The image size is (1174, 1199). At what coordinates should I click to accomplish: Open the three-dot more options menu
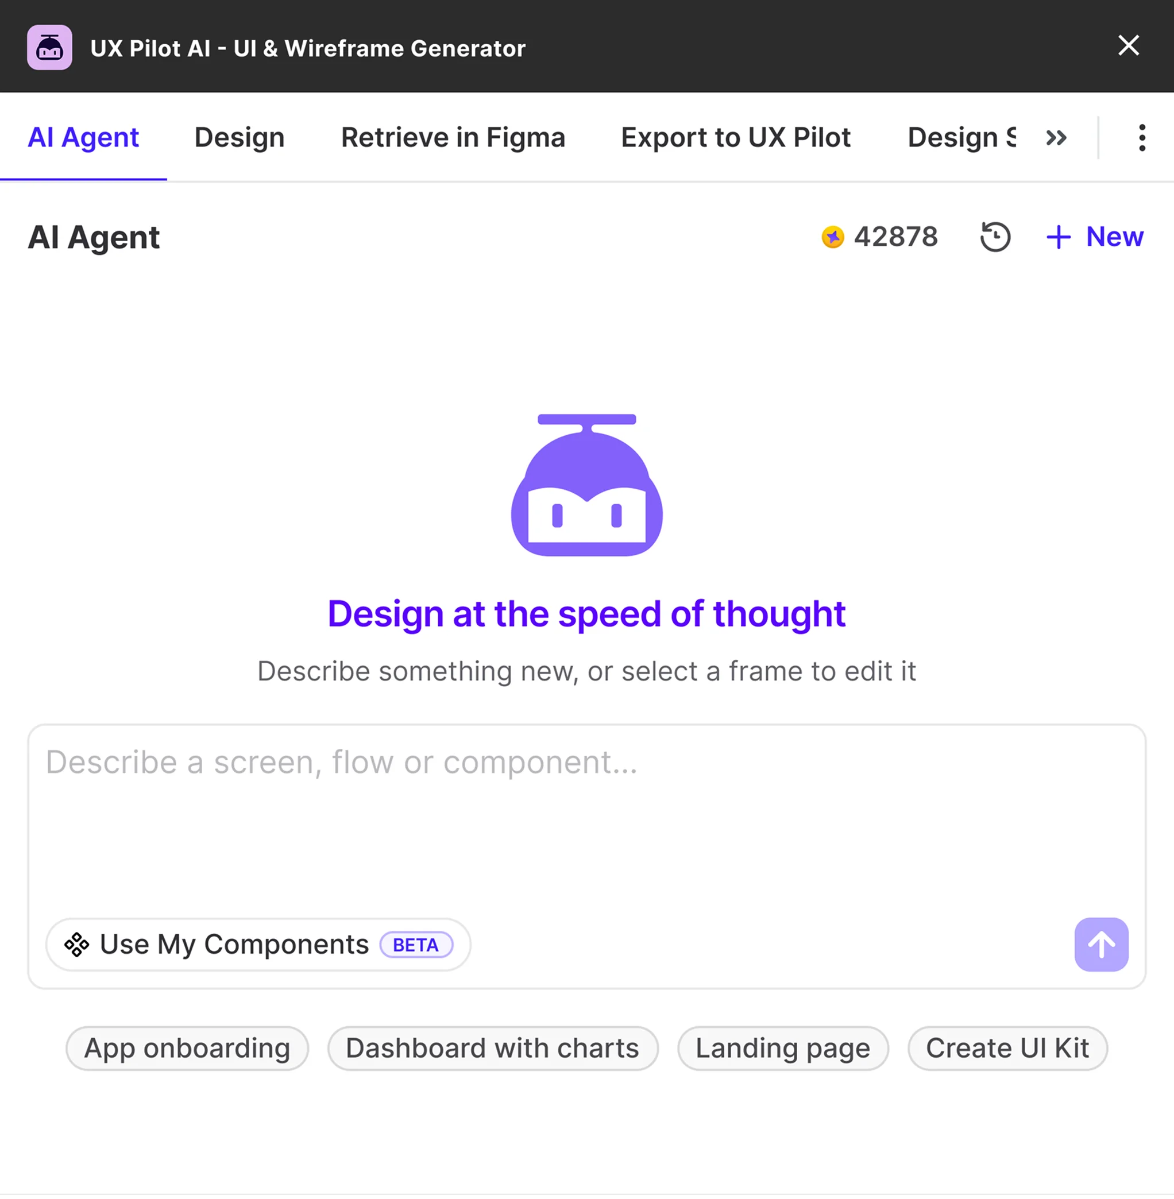tap(1142, 138)
